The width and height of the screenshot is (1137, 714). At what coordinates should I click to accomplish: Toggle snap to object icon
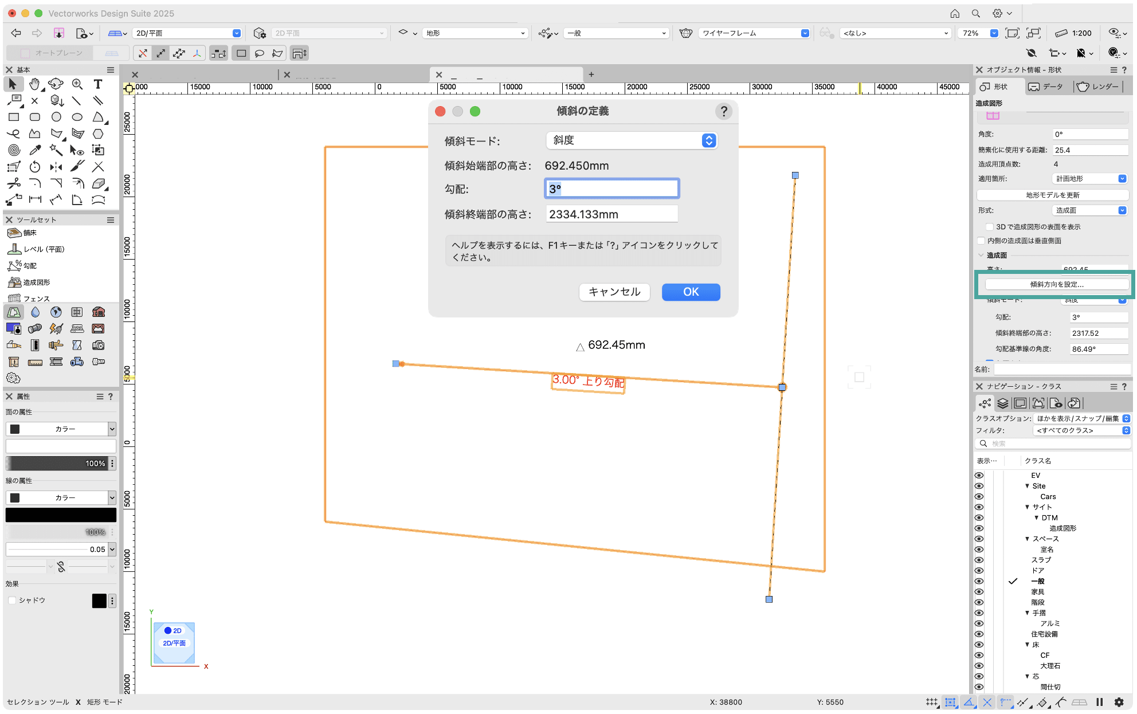pos(950,702)
